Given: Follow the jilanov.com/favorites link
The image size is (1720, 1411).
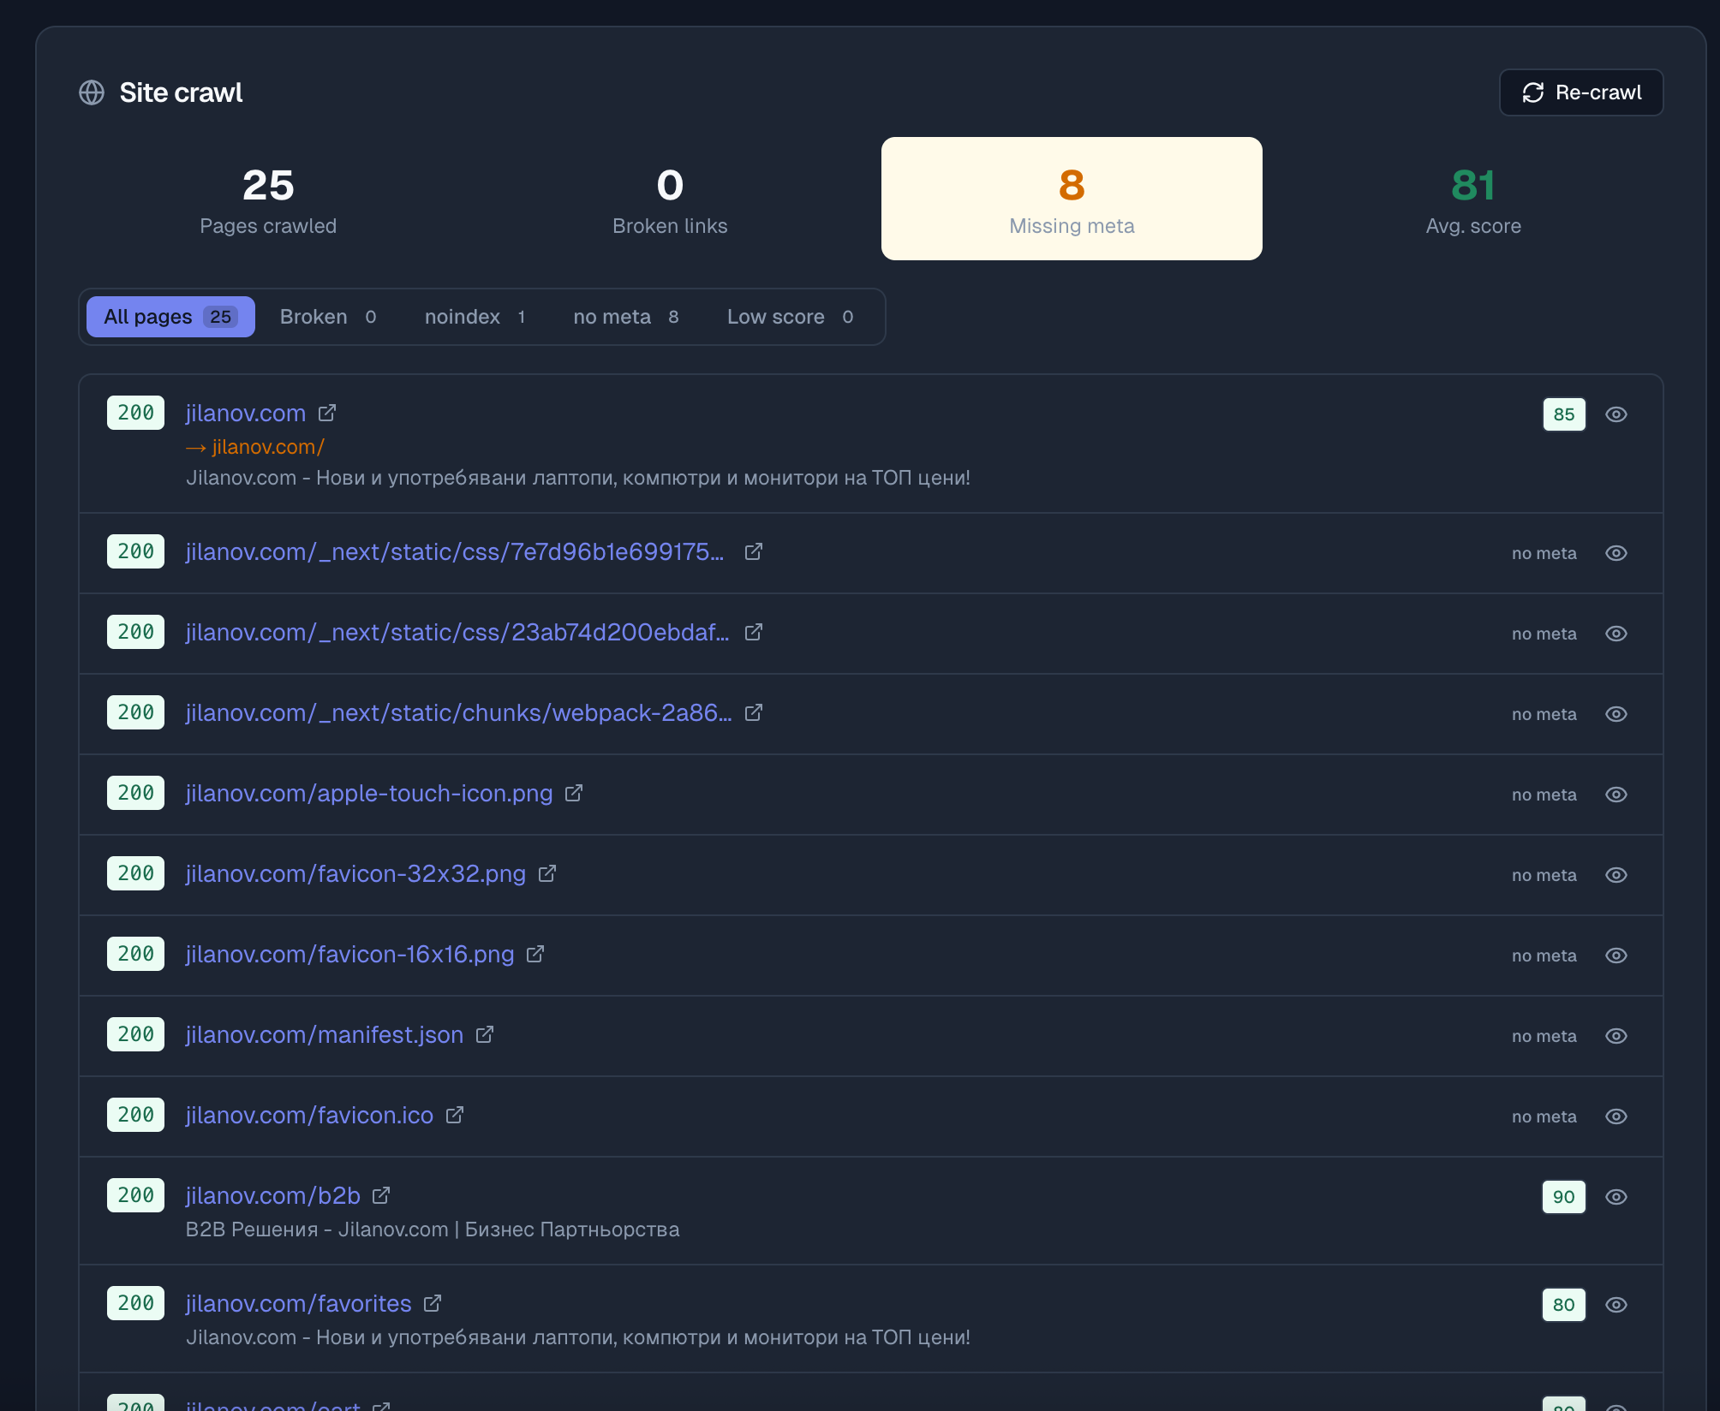Looking at the screenshot, I should coord(298,1303).
